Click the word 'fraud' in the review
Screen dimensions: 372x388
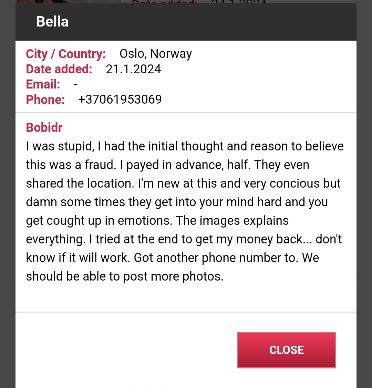click(x=100, y=165)
